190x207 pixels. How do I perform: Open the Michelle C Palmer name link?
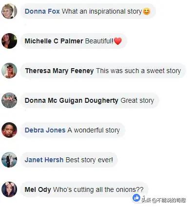(54, 41)
